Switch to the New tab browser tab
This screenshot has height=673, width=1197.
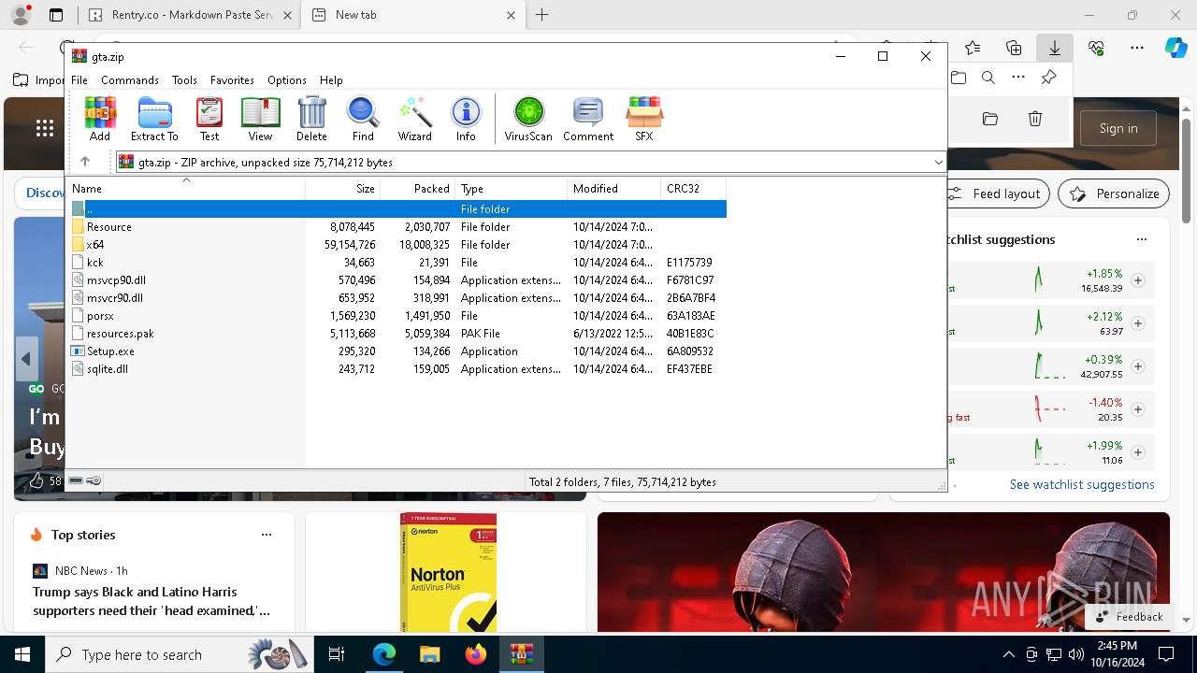[x=416, y=15]
